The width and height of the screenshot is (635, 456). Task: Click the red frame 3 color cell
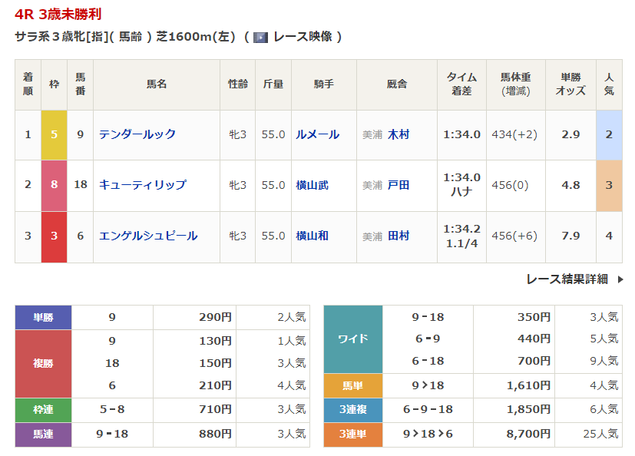coord(54,236)
